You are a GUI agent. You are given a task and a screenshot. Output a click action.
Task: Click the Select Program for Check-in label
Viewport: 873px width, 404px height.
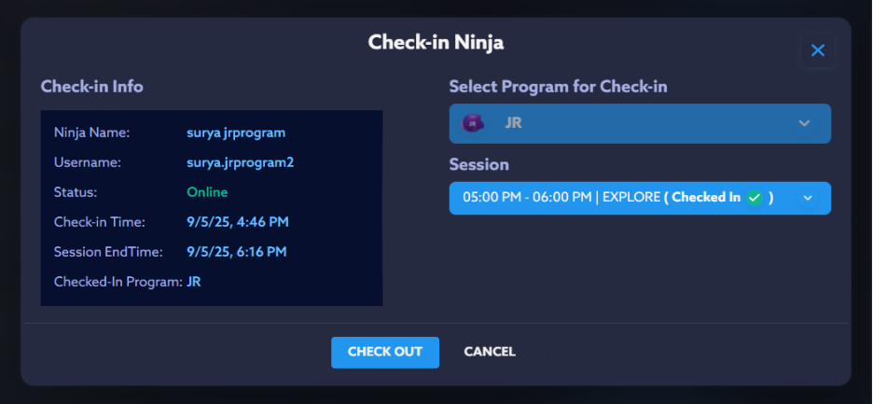point(558,87)
